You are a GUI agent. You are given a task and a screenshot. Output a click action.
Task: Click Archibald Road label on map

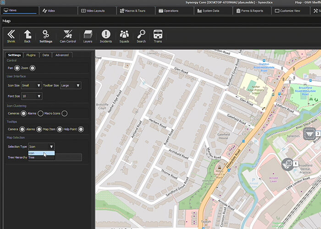[x=178, y=154]
